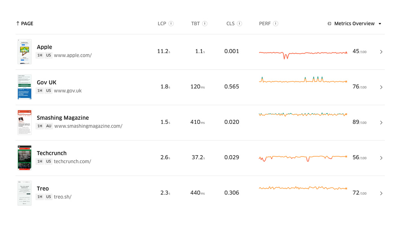
Task: Click the Apple performance sparkline chart
Action: click(x=303, y=53)
